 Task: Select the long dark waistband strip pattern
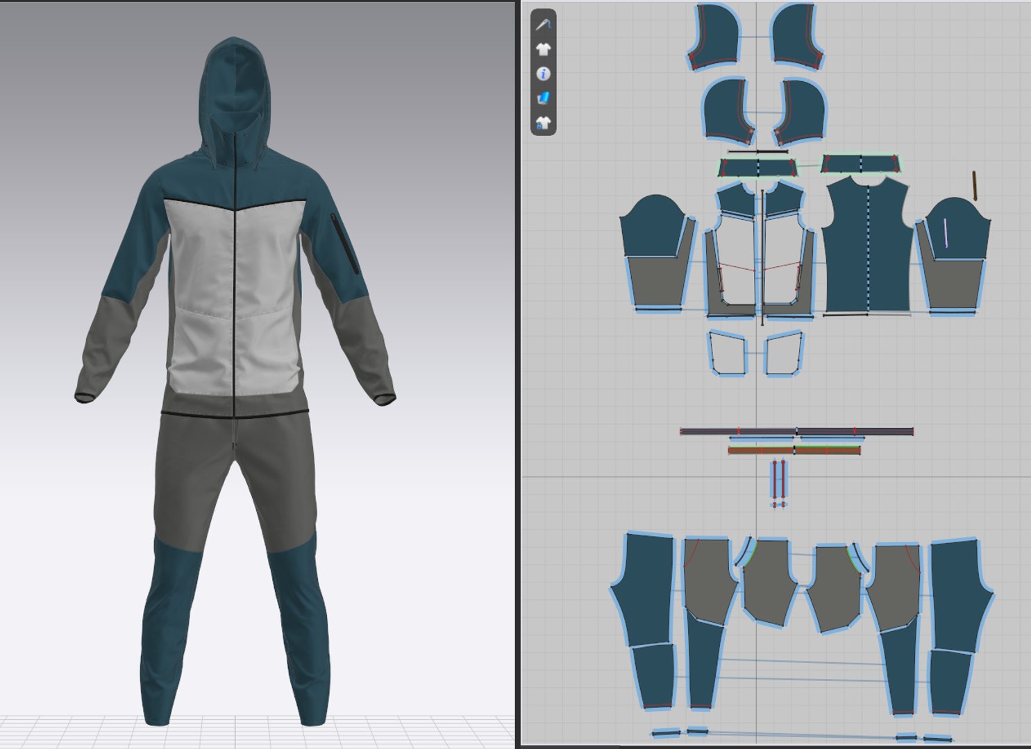click(796, 431)
